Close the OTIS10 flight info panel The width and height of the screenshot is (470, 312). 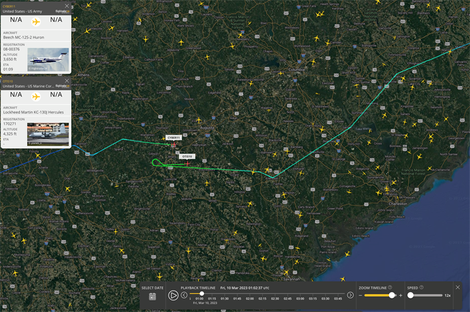[67, 81]
